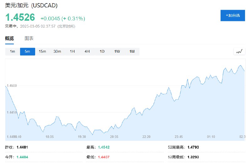Select the 5m timeframe
Screen dimensions: 251x168
(28, 51)
